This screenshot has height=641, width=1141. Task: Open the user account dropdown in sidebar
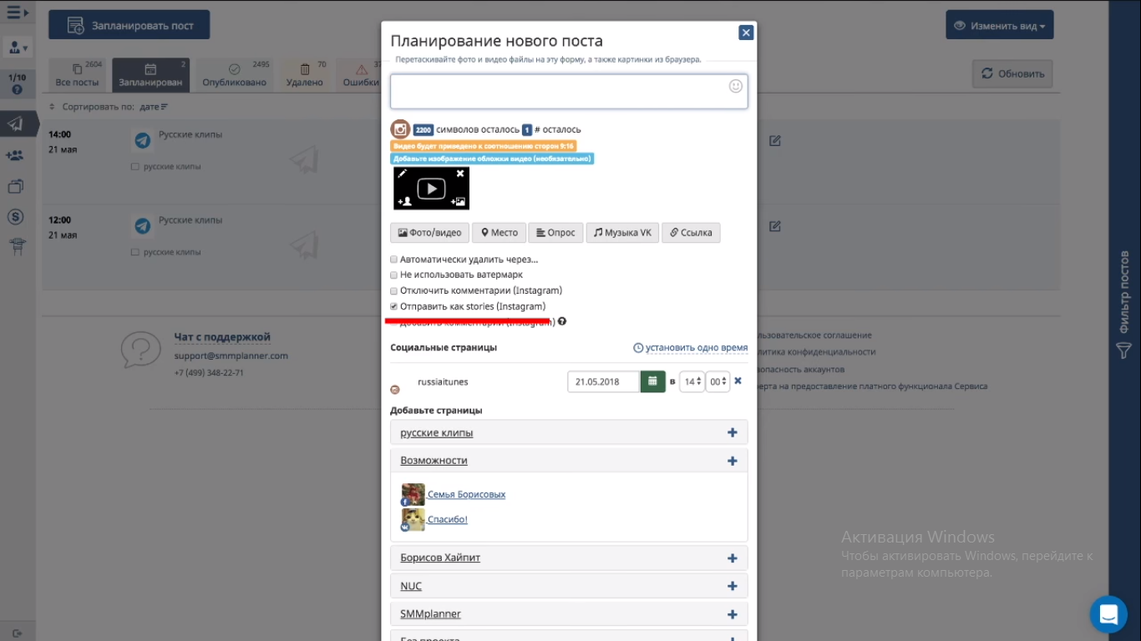17,48
